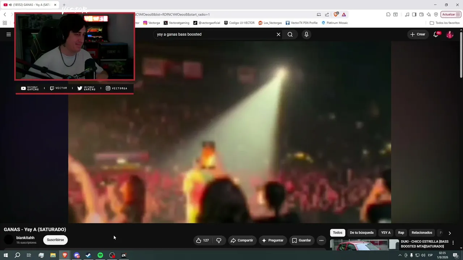
Task: Save the video with Guardar
Action: 301,240
